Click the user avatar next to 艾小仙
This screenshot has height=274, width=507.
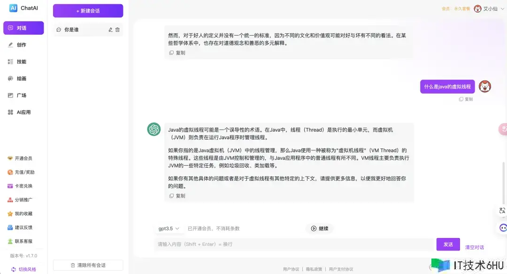pyautogui.click(x=477, y=8)
